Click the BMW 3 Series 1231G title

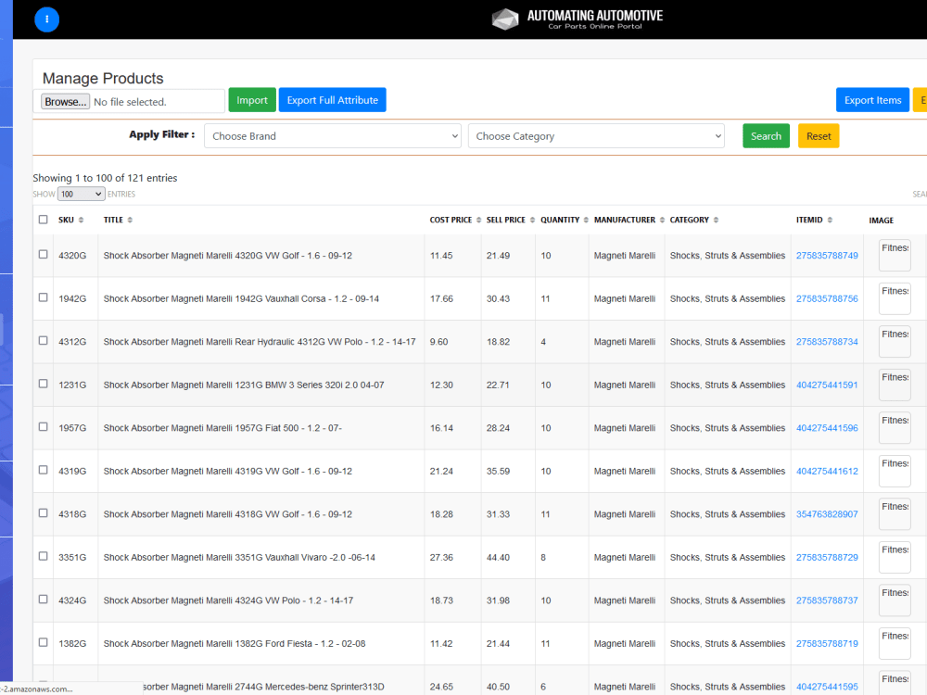[x=244, y=385]
